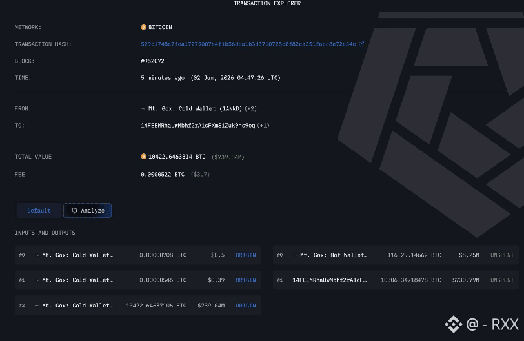Open input #0 Mt. Gox: Cold Wallet entry
Screen dimensions: 524x341
tap(77, 255)
